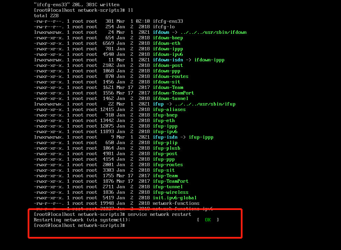341x250 pixels.
Task: Click the 02:10 timestamp of ifcfg-ens33
Action: [x=143, y=21]
